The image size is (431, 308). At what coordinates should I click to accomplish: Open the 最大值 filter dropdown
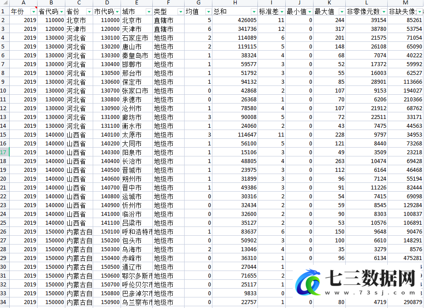pos(342,12)
